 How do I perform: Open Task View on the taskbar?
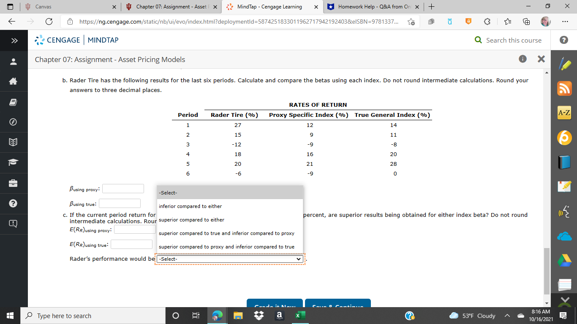[196, 316]
